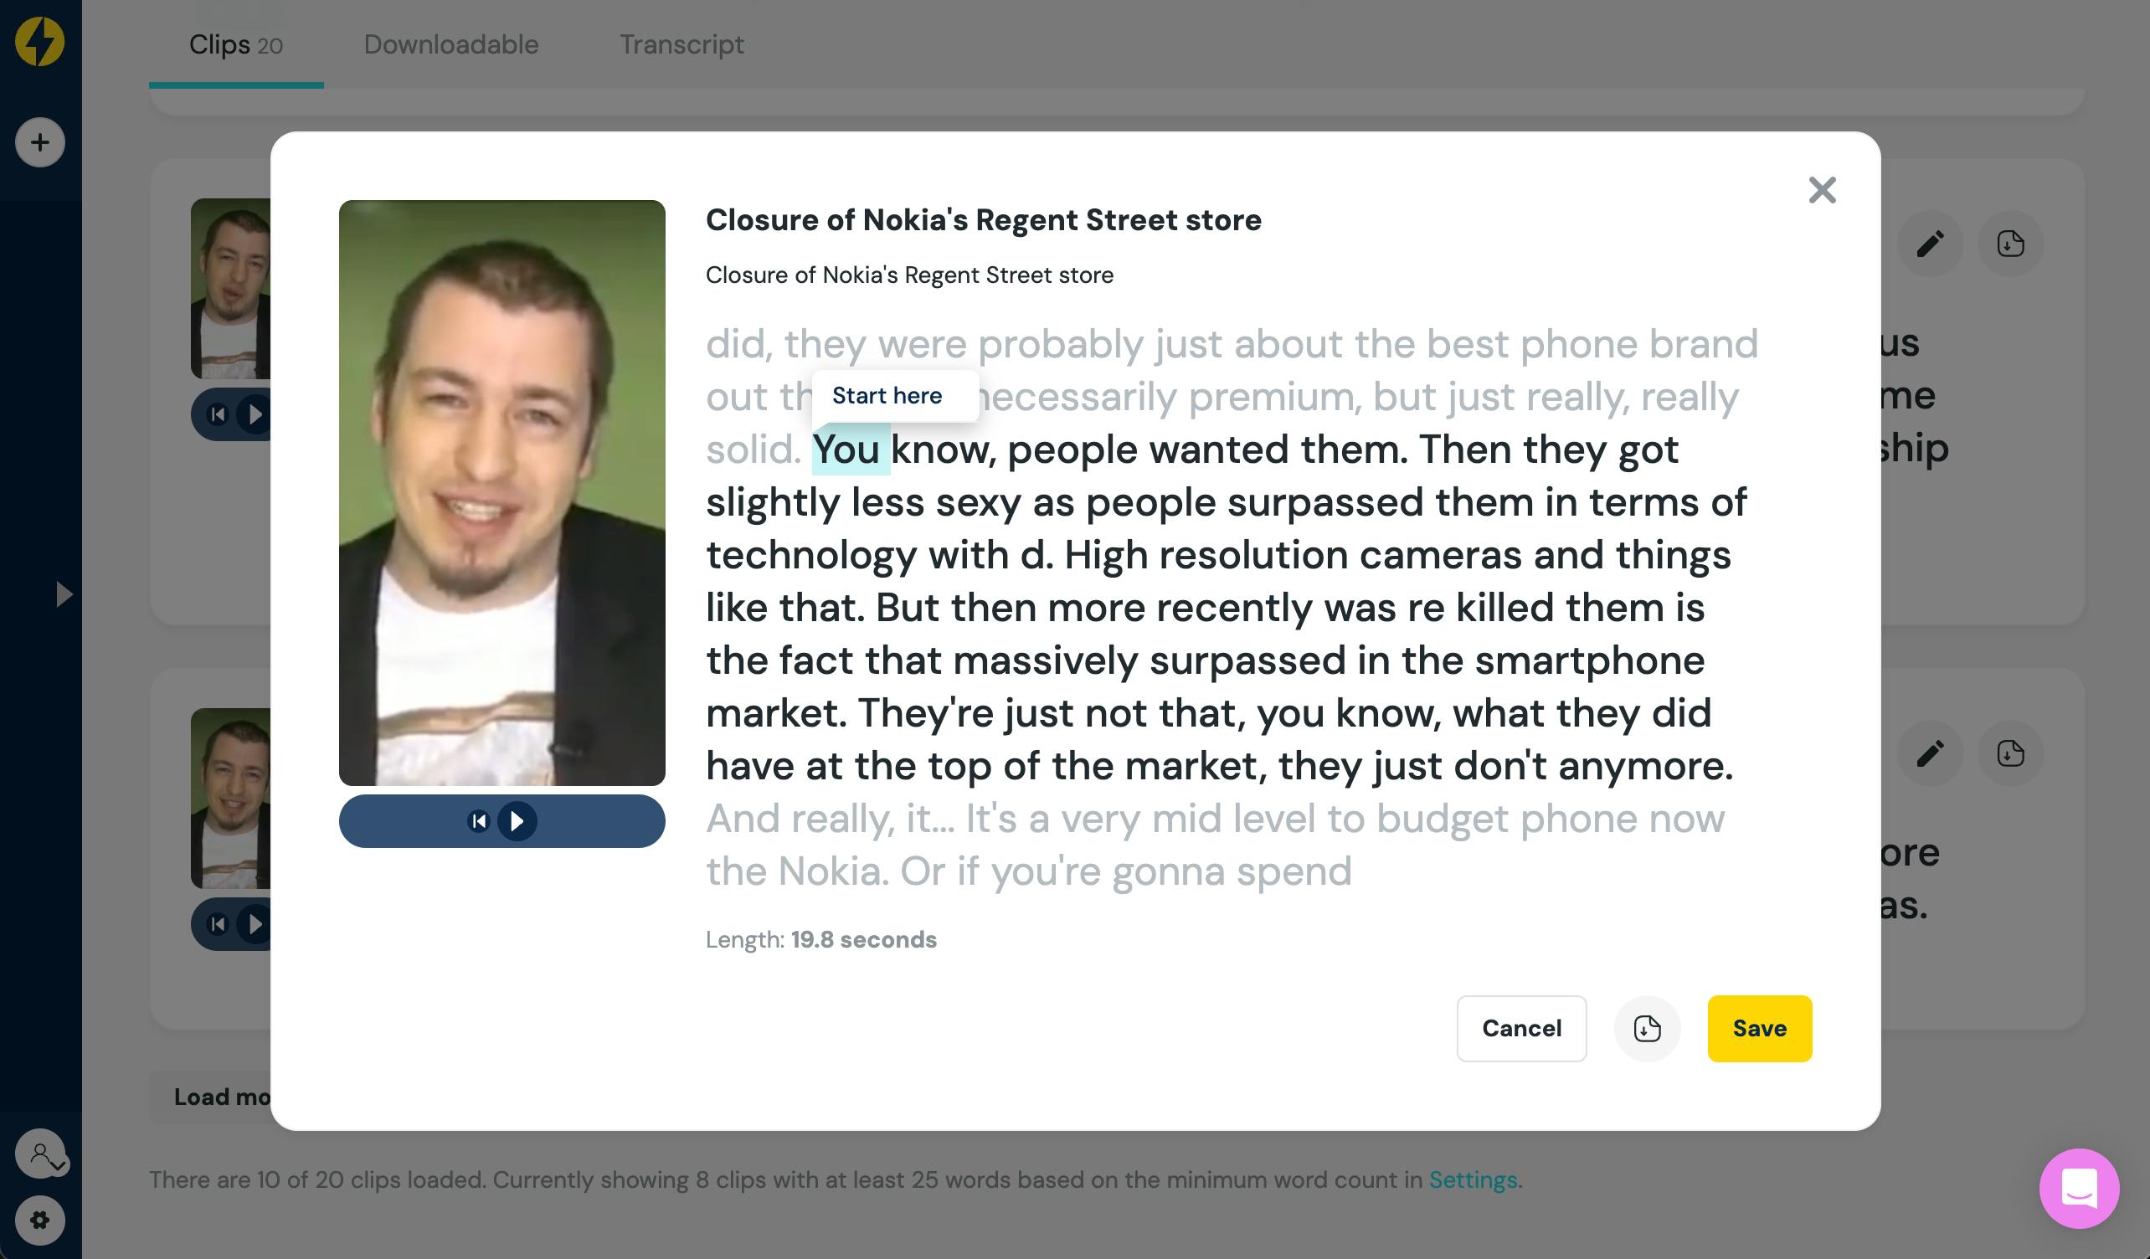The width and height of the screenshot is (2150, 1259).
Task: Click the word "anymore." ending the clip
Action: coord(1646,766)
